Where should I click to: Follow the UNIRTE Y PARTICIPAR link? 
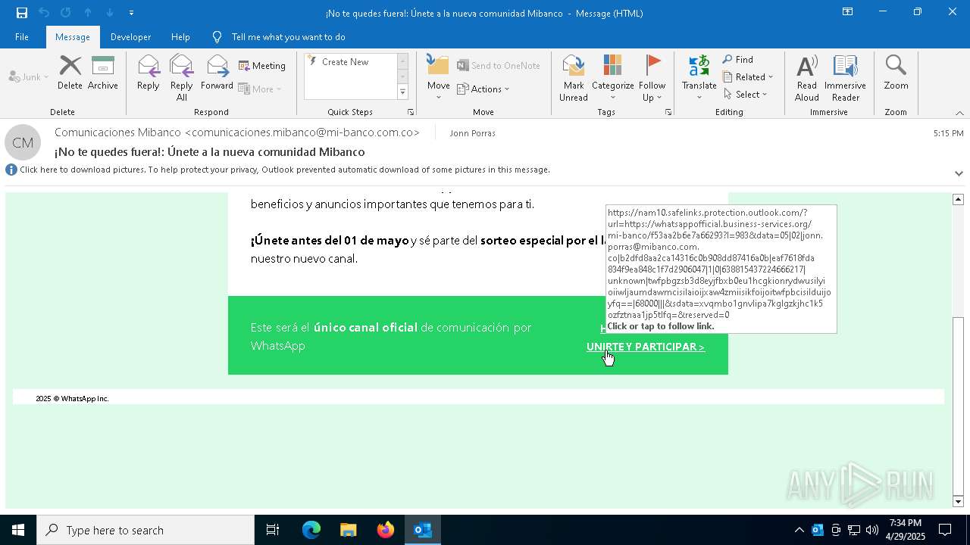click(x=646, y=347)
